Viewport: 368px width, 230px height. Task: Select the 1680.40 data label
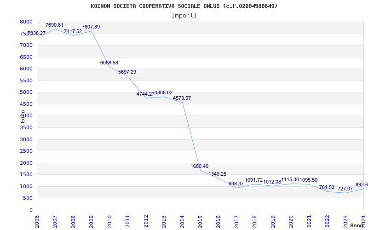click(200, 167)
